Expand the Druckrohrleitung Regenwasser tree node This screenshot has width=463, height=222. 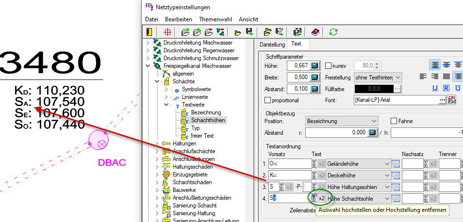tap(148, 50)
